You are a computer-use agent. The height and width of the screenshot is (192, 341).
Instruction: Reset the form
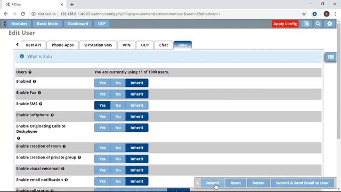[236, 183]
